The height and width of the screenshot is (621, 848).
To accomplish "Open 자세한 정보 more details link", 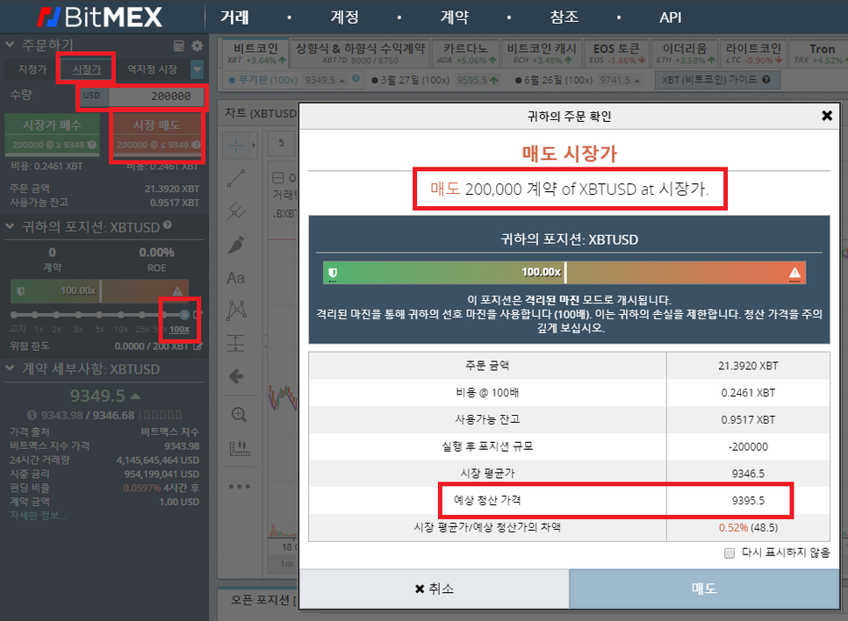I will [38, 516].
